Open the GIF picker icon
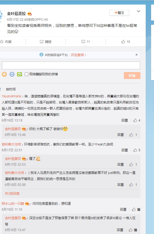The height and width of the screenshot is (234, 154). [12, 74]
